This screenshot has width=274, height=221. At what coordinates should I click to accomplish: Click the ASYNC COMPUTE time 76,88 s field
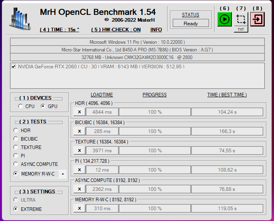point(227,189)
